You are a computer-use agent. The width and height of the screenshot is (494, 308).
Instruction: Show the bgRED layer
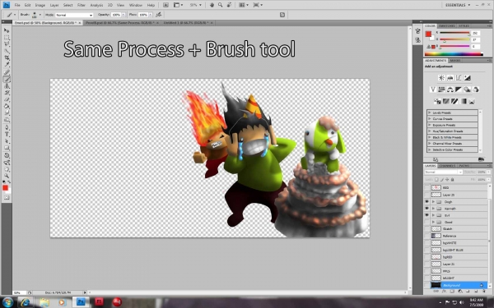[426, 257]
